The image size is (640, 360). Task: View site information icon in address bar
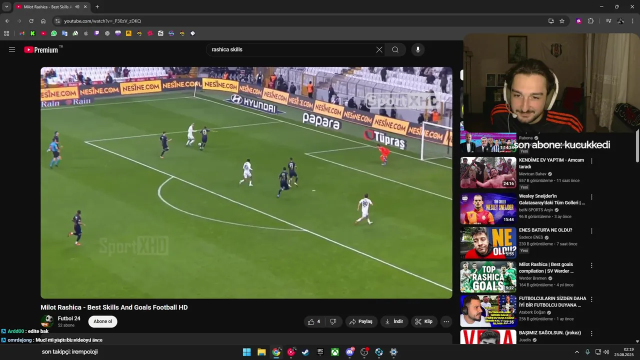coord(57,21)
